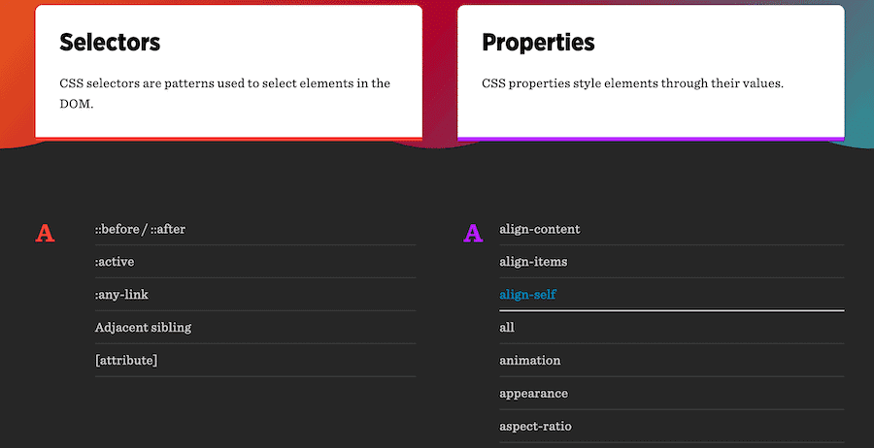Open the align-content property link
Screen dimensions: 874x448
[x=539, y=229]
